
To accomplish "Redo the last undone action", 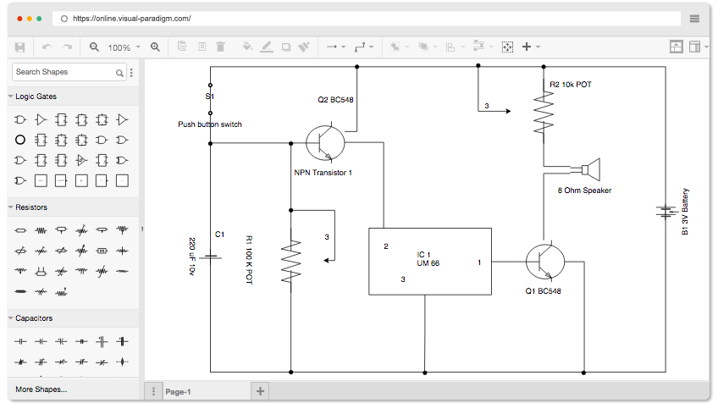I will (68, 47).
